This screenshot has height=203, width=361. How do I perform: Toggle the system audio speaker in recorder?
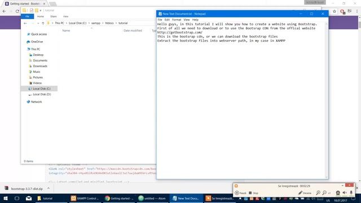[x=345, y=193]
